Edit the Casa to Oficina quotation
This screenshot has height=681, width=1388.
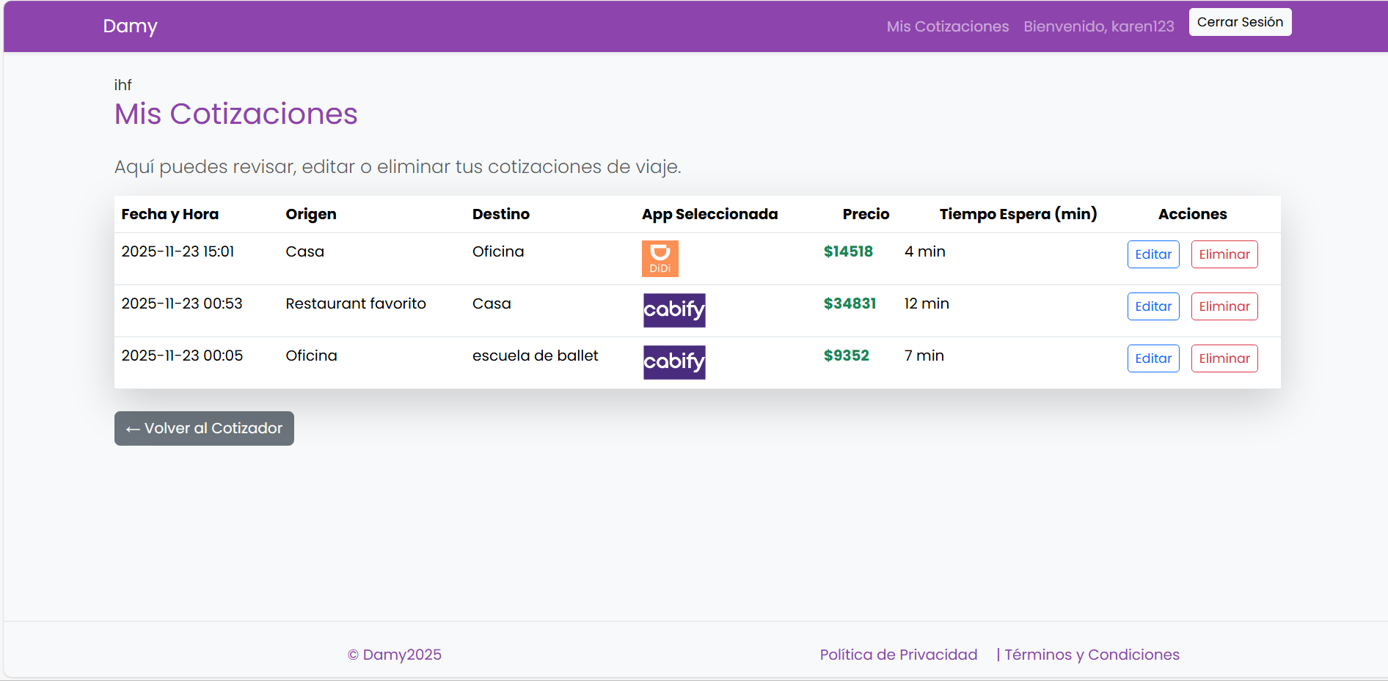[1153, 254]
